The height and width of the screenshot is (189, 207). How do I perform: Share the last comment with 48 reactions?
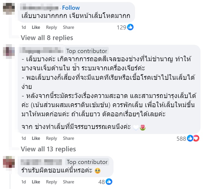(x=68, y=182)
